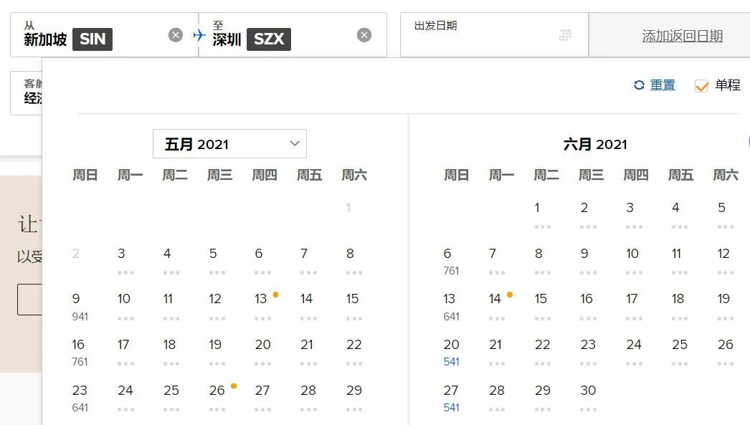Pick May 6 in calendar
750x425 pixels.
[x=262, y=261]
